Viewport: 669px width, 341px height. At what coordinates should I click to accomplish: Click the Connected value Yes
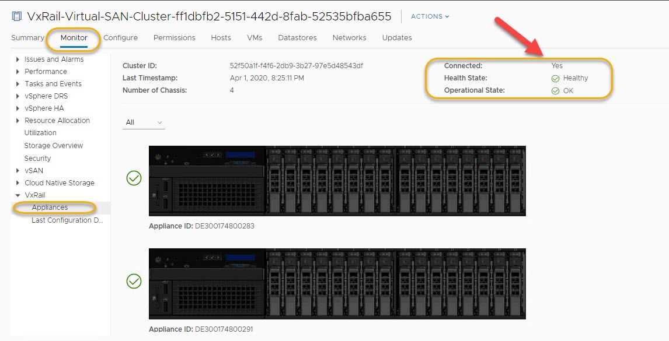tap(557, 66)
